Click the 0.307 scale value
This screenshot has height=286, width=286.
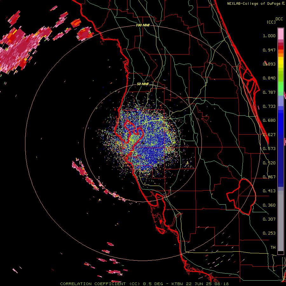[x=269, y=219]
